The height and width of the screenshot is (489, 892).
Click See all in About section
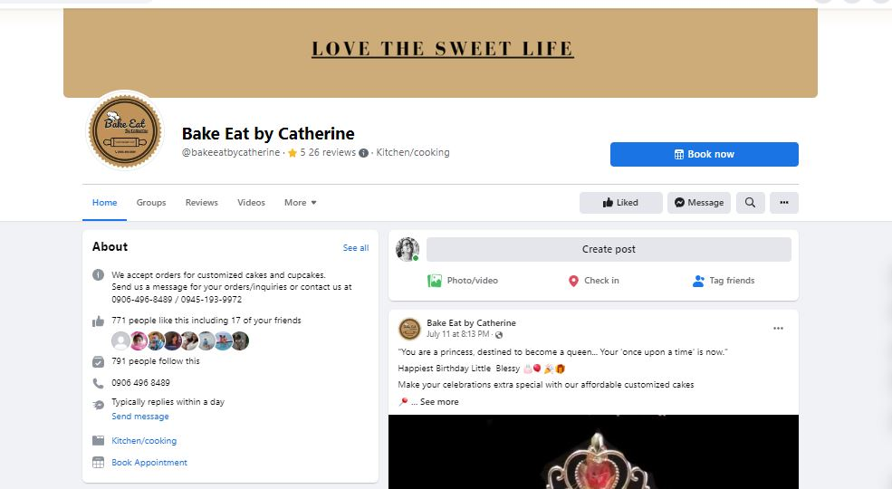(355, 247)
